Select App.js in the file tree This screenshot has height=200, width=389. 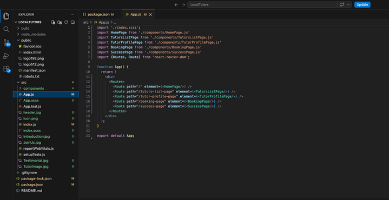tap(46, 95)
